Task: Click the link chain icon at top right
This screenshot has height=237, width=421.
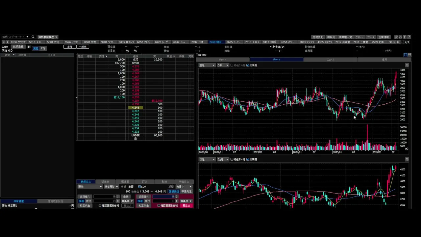Action: point(396,37)
